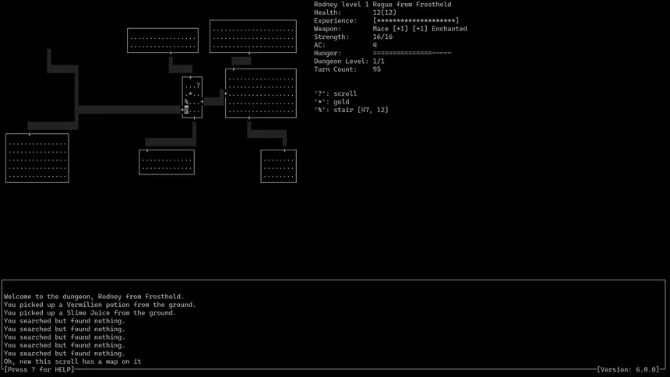
Task: Click the 'Vermilion potion' pickup message
Action: click(x=100, y=305)
